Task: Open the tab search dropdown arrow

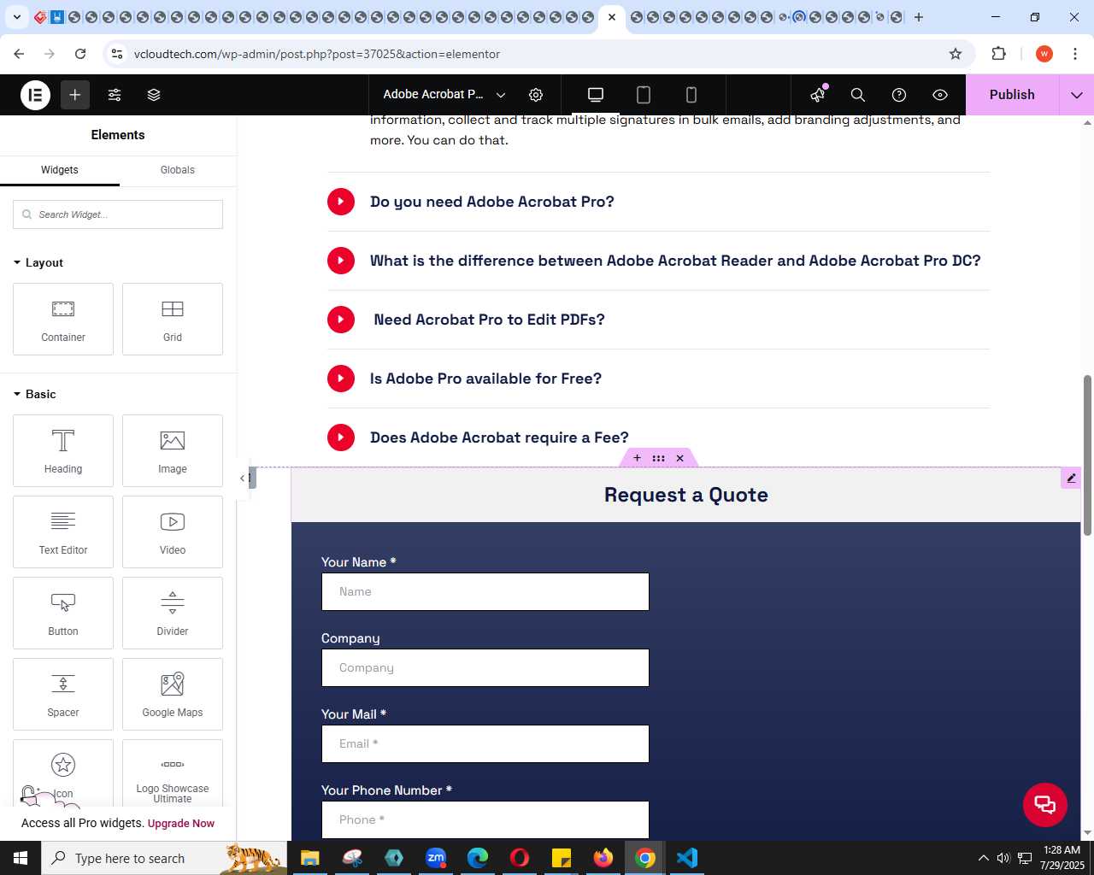Action: pyautogui.click(x=16, y=17)
